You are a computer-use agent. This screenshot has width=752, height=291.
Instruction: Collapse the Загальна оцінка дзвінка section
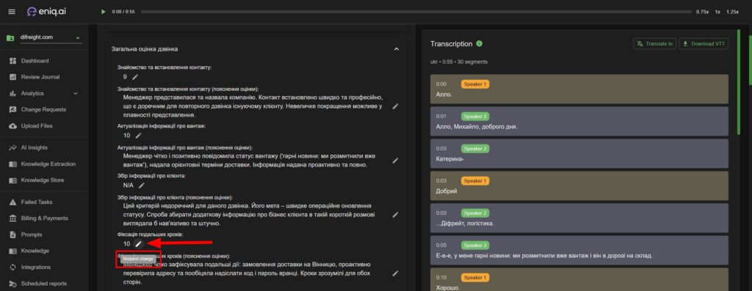coord(396,49)
